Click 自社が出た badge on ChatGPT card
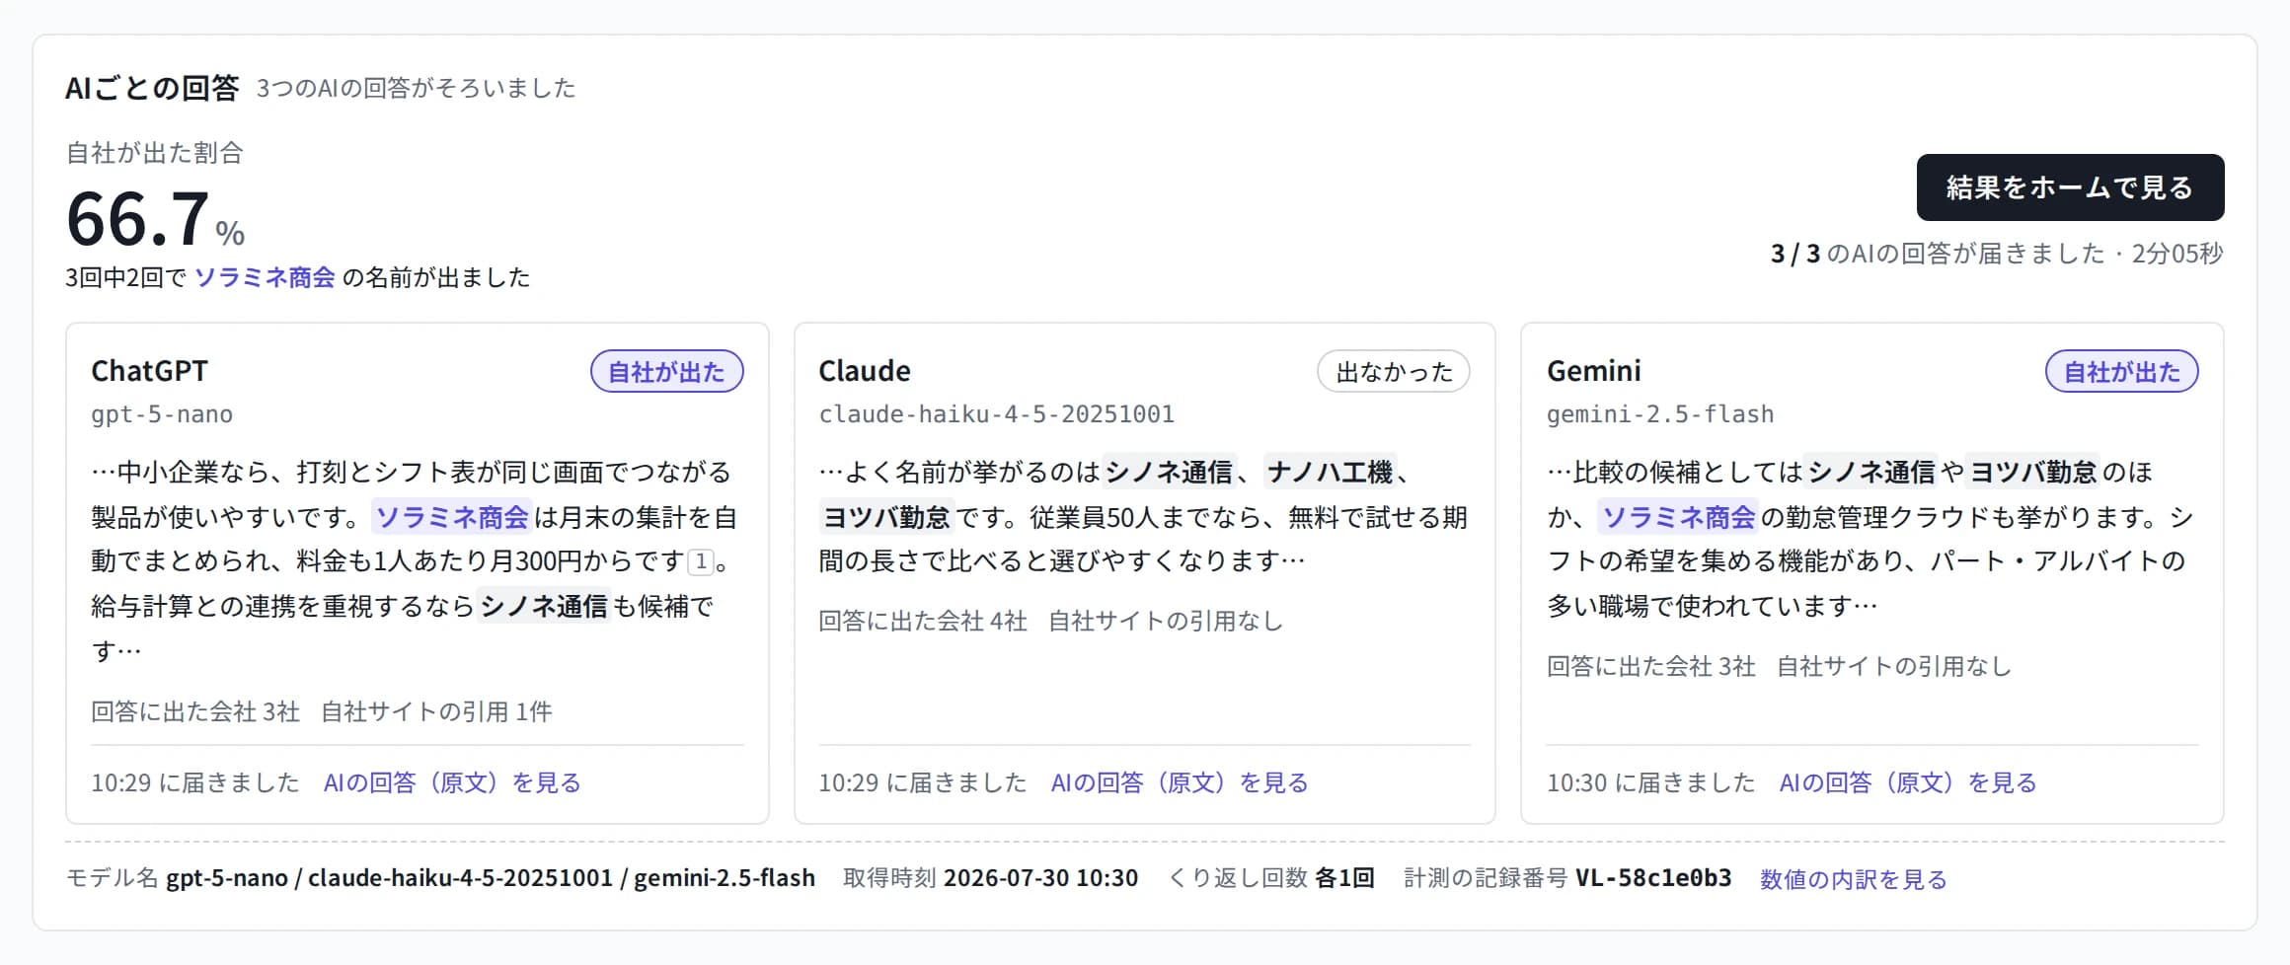 666,371
